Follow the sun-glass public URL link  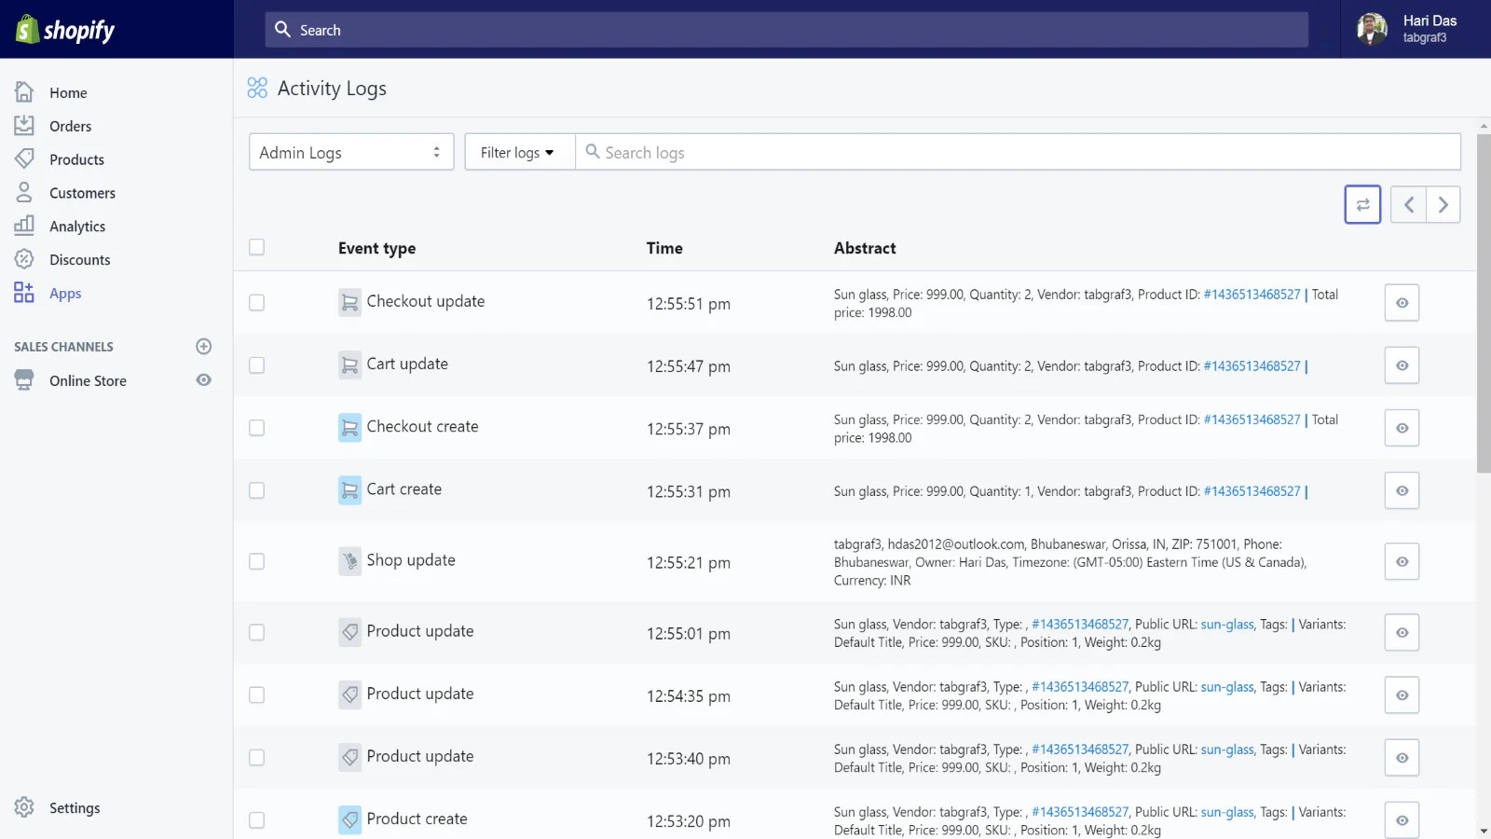pos(1226,624)
